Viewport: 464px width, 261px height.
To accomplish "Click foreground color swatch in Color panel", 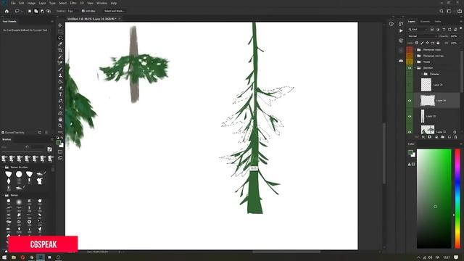I will pyautogui.click(x=410, y=152).
